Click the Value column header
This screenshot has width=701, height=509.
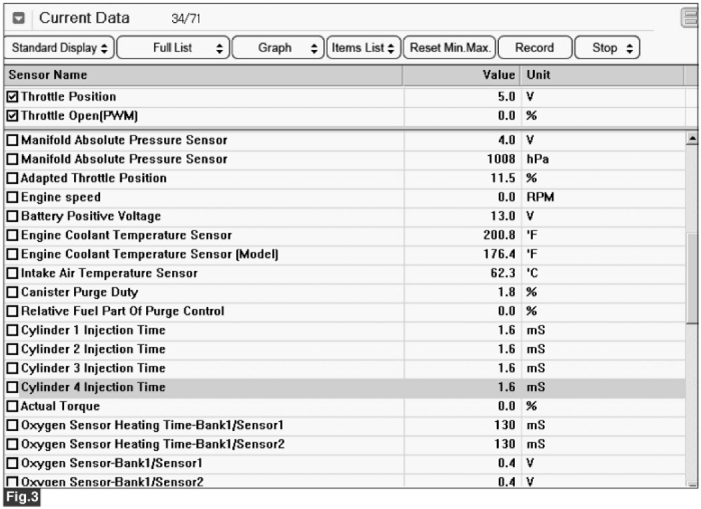461,75
